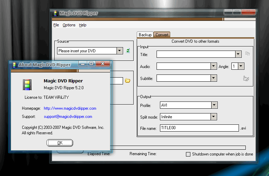Open the Split mode Infinite dropdown
The width and height of the screenshot is (269, 176).
tap(213, 117)
